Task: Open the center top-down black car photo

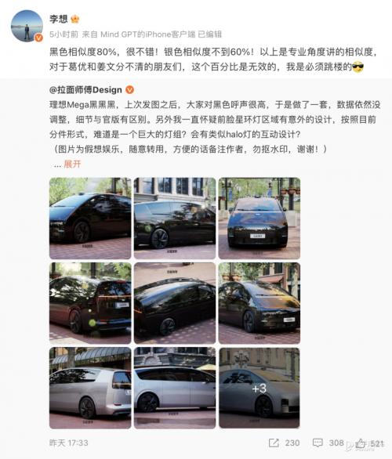Action: coord(175,303)
